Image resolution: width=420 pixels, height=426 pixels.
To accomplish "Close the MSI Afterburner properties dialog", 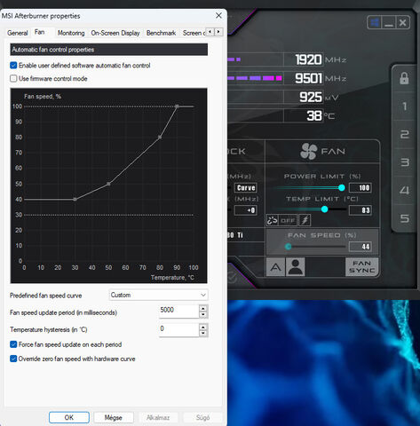I will (x=218, y=15).
